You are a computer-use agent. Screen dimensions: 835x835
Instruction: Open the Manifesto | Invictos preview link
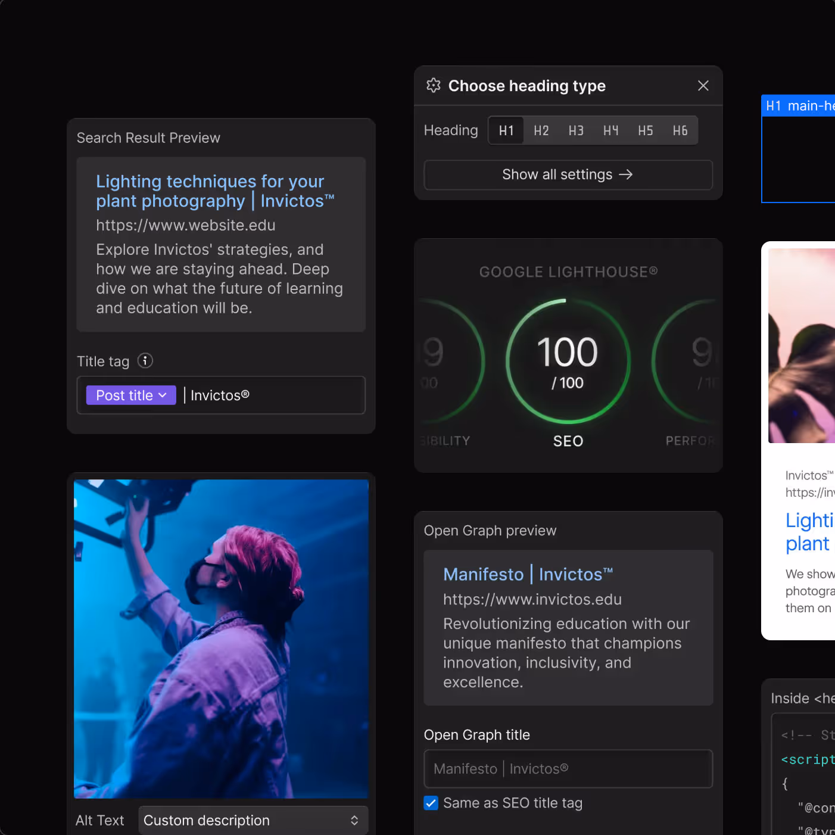528,574
